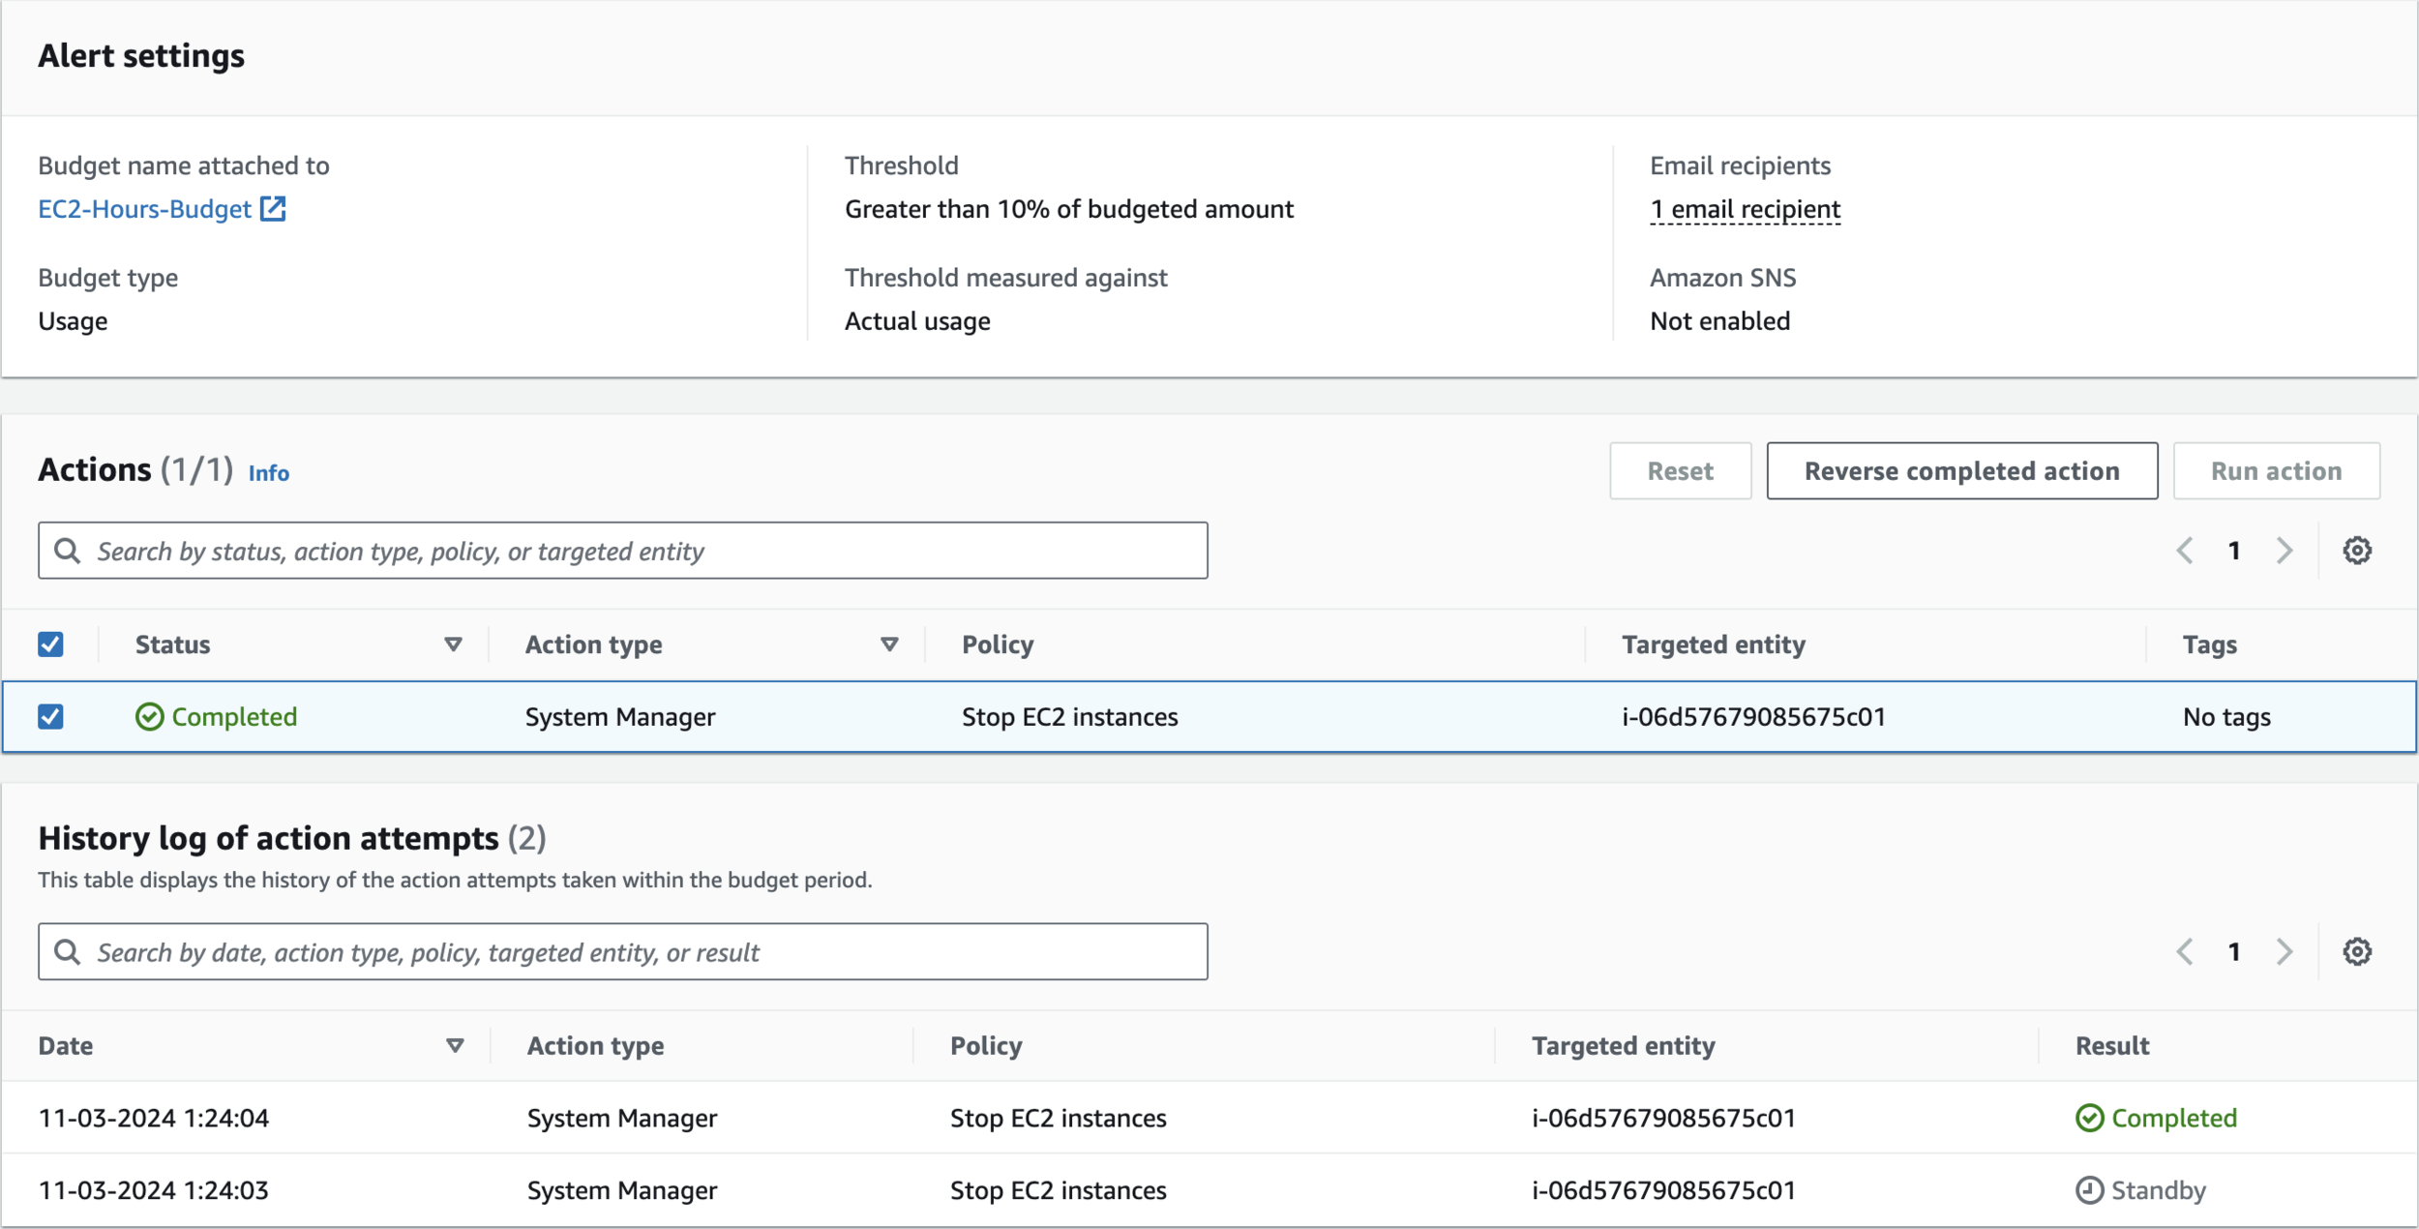Open History log table settings gear

pos(2356,952)
